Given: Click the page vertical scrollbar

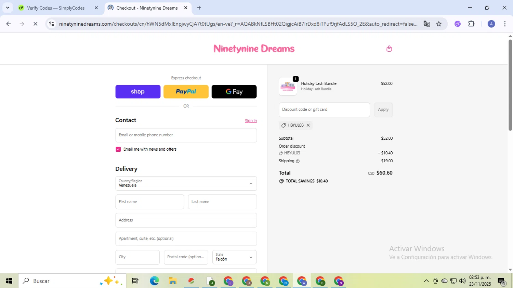Looking at the screenshot, I should [x=510, y=85].
